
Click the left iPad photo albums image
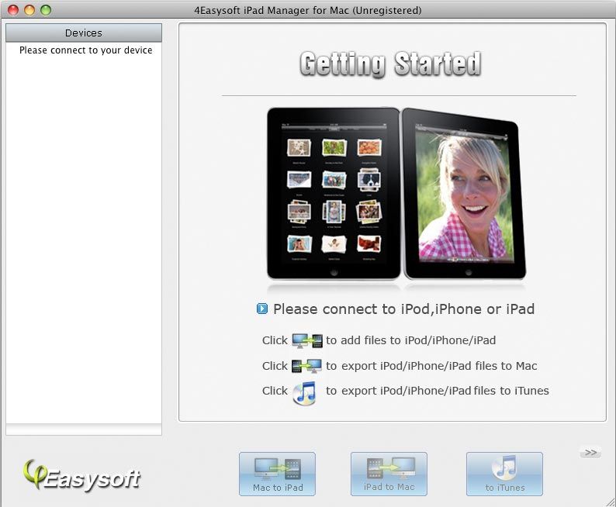[x=333, y=194]
